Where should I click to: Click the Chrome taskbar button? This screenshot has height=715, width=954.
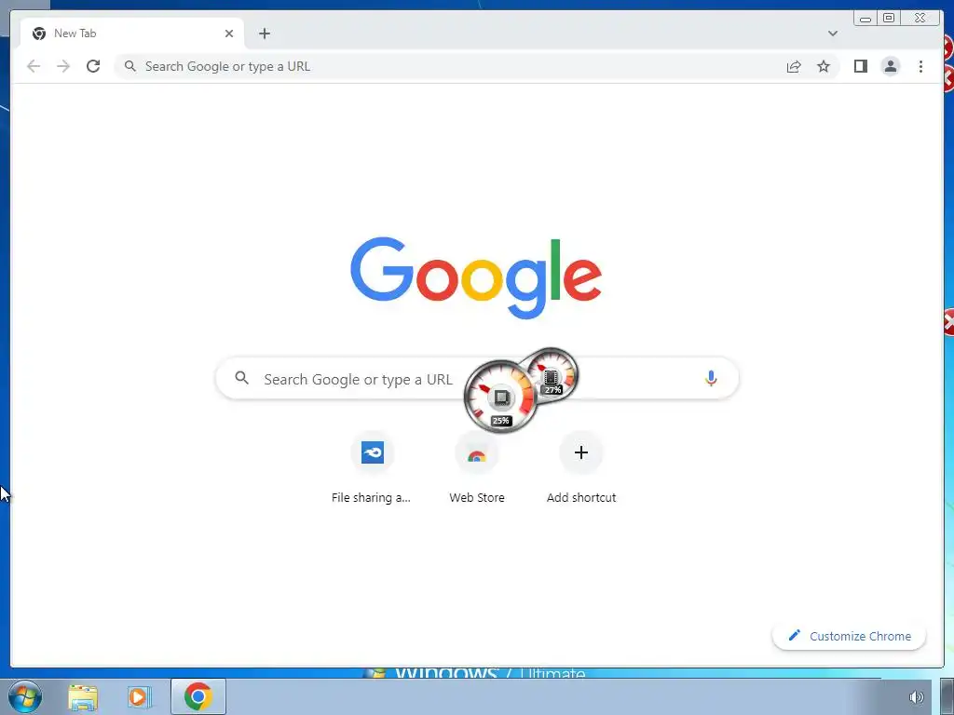point(198,696)
